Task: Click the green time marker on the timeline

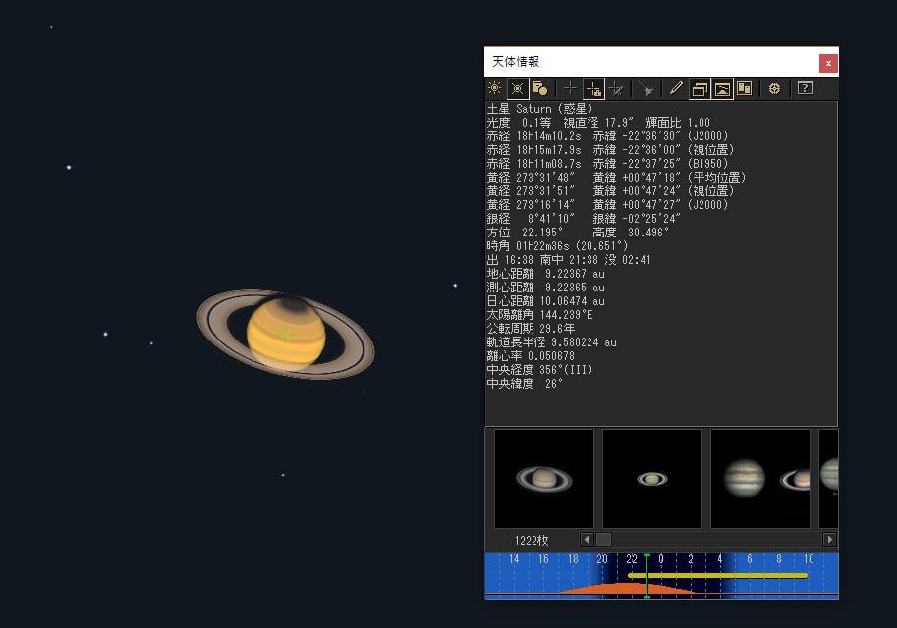Action: click(647, 576)
